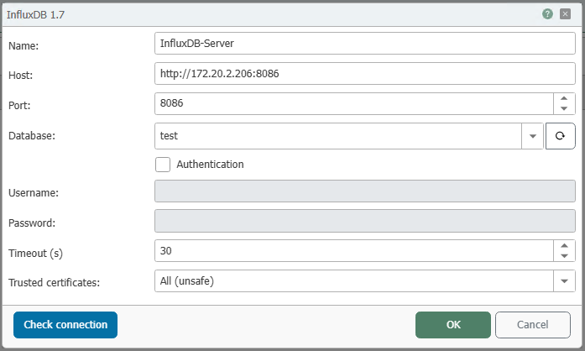Close the InfluxDB 1.7 dialog
This screenshot has width=585, height=351.
tap(565, 14)
